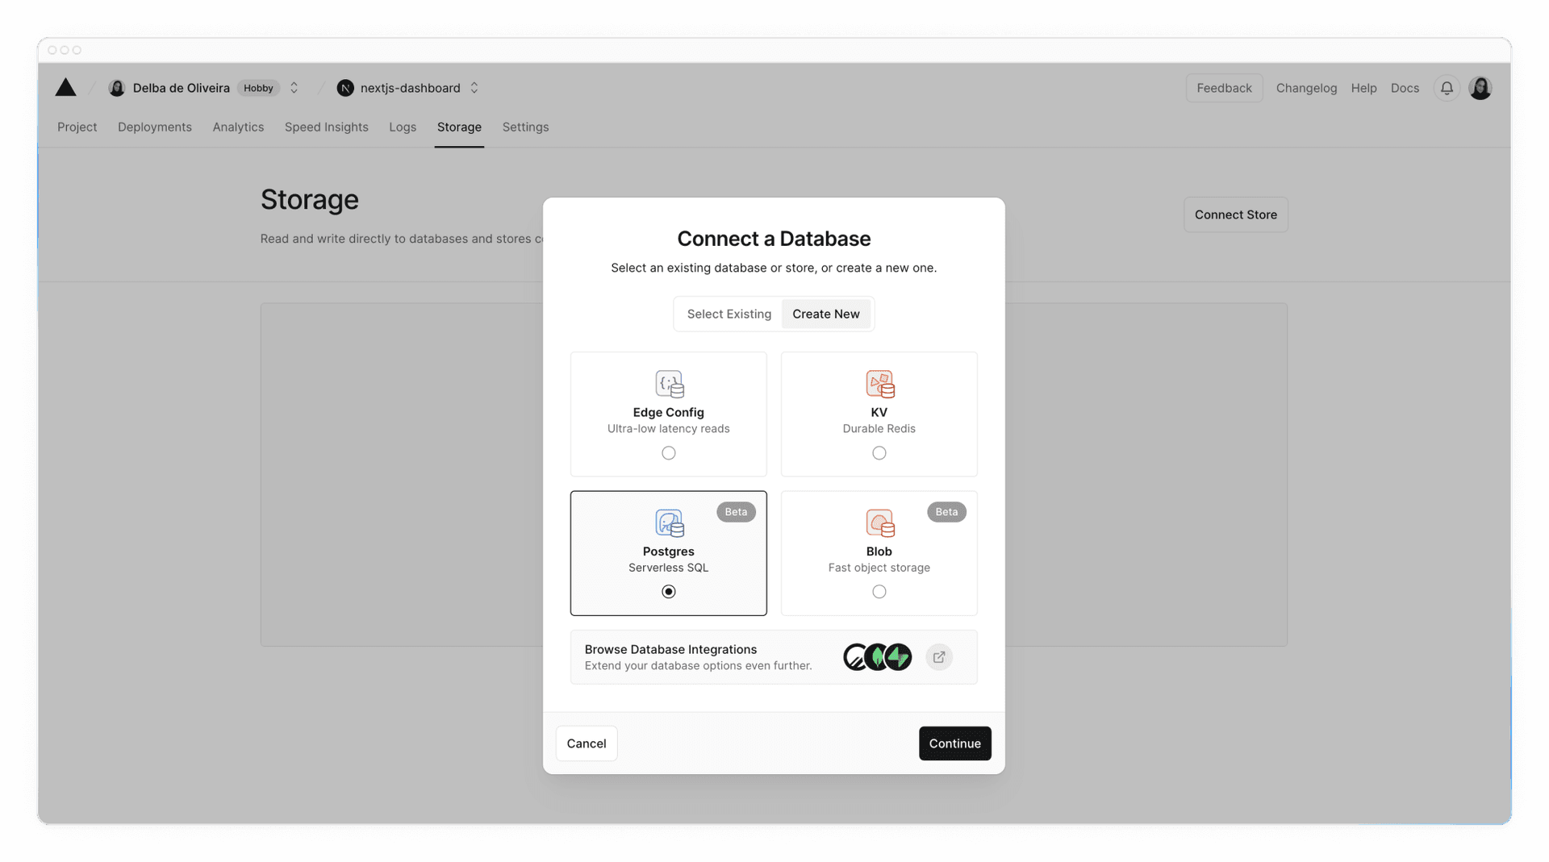This screenshot has height=862, width=1549.
Task: Select the Edge Config radio button
Action: [x=669, y=453]
